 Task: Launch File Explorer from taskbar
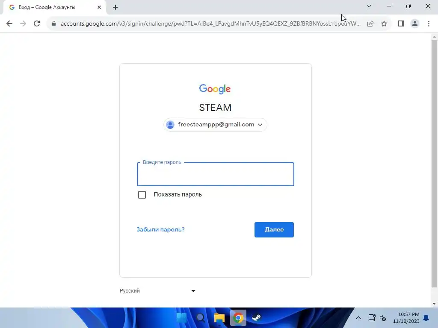coord(219,318)
